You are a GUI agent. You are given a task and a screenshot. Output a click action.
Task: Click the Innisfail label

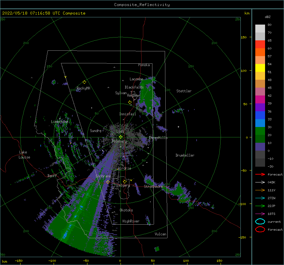click(127, 114)
